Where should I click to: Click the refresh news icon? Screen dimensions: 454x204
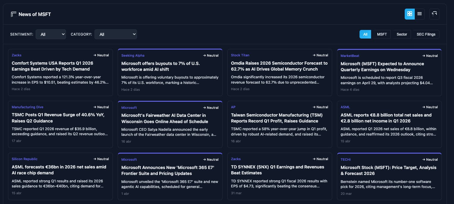(x=434, y=14)
